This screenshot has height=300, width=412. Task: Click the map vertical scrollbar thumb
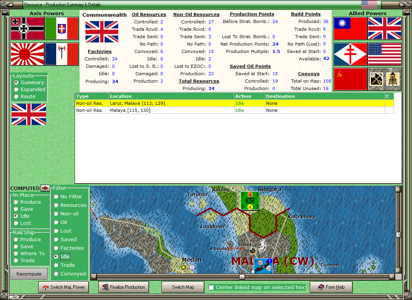(x=398, y=235)
